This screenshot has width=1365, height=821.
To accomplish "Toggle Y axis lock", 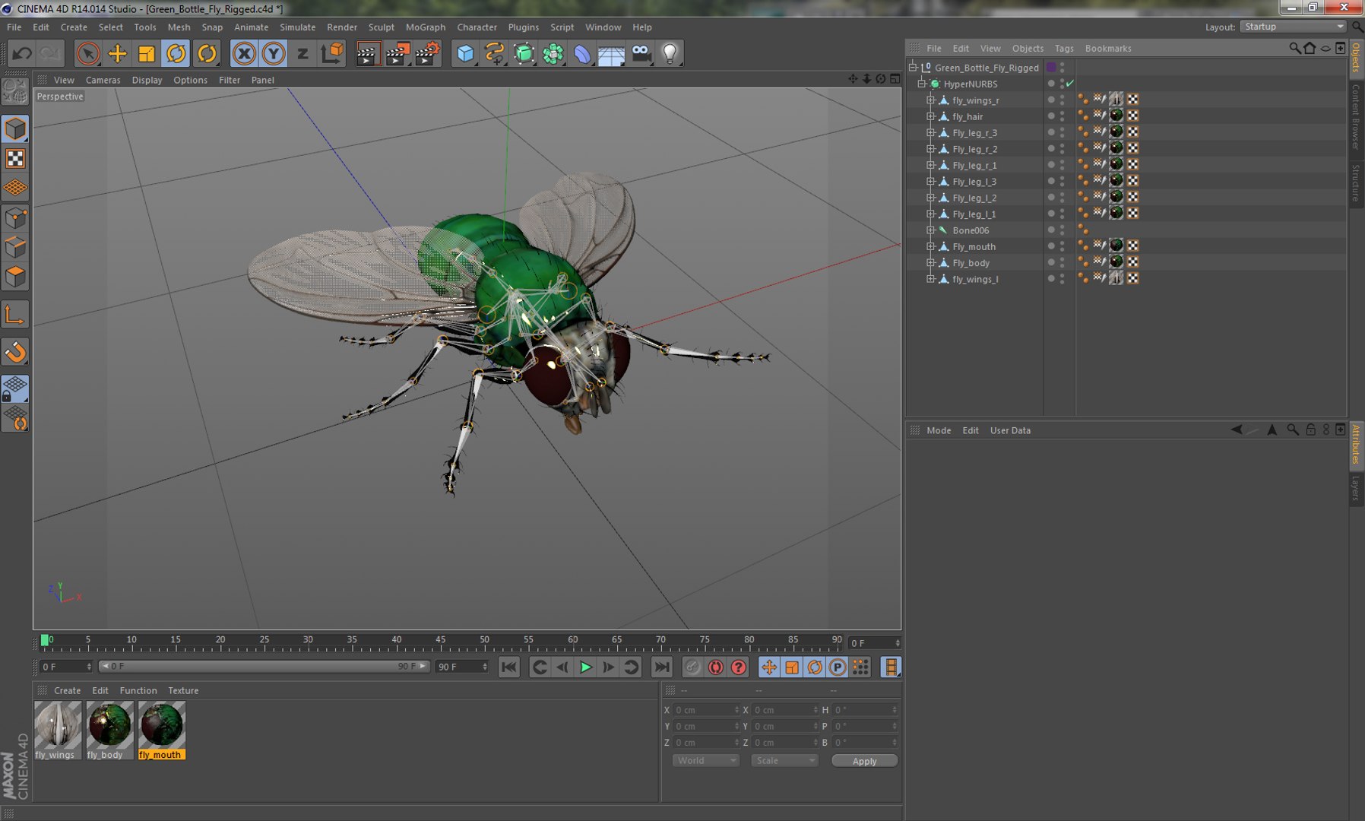I will [274, 53].
